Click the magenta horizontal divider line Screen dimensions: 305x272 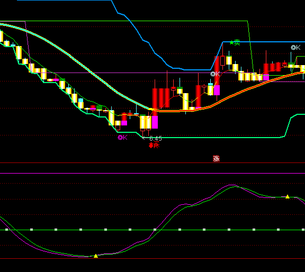(152, 173)
